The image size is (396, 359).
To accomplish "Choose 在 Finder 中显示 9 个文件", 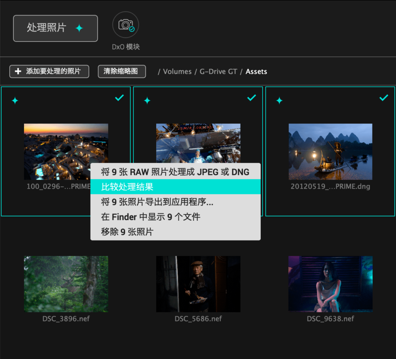I will 176,217.
